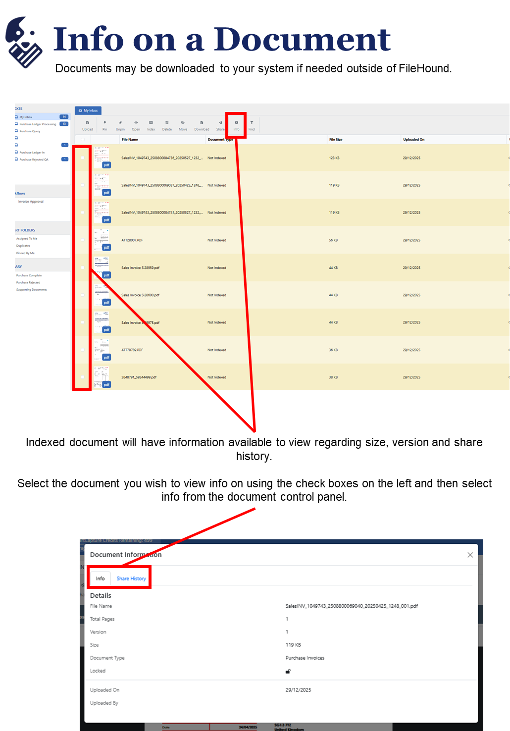The height and width of the screenshot is (731, 510).
Task: Sort by the File Size column header
Action: point(336,140)
